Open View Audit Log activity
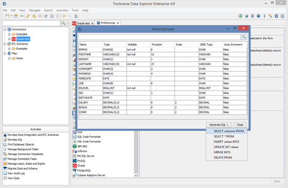288x188 pixels. pos(14,173)
